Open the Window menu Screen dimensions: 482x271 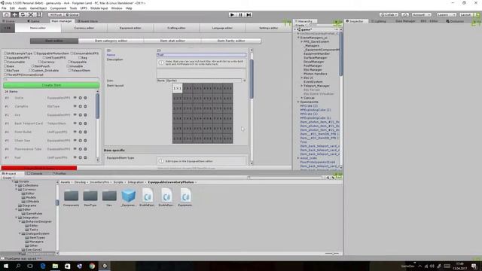(x=117, y=8)
